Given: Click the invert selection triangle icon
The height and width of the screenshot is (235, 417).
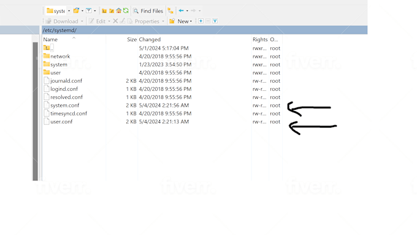Looking at the screenshot, I should tap(215, 21).
